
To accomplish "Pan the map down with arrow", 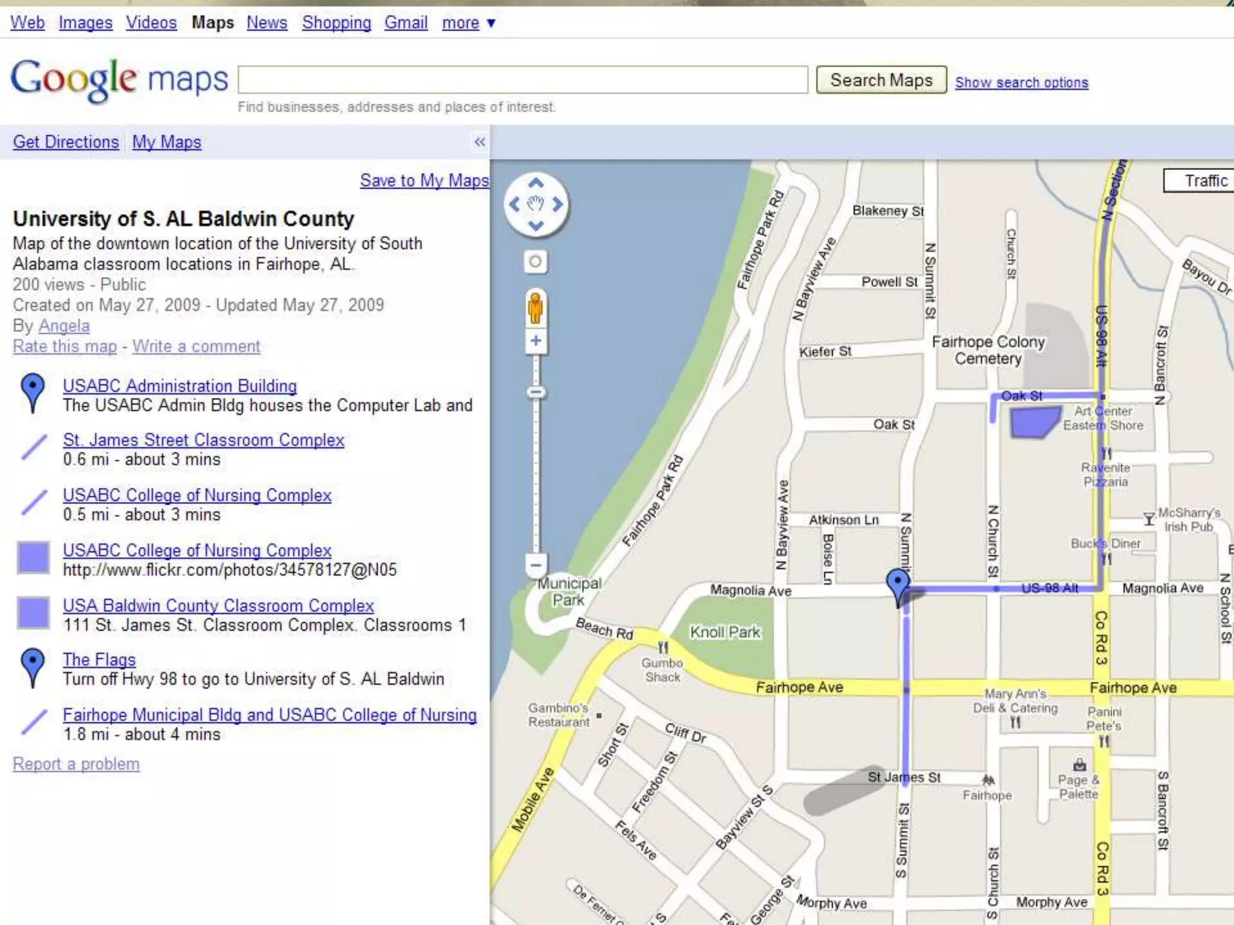I will [536, 226].
